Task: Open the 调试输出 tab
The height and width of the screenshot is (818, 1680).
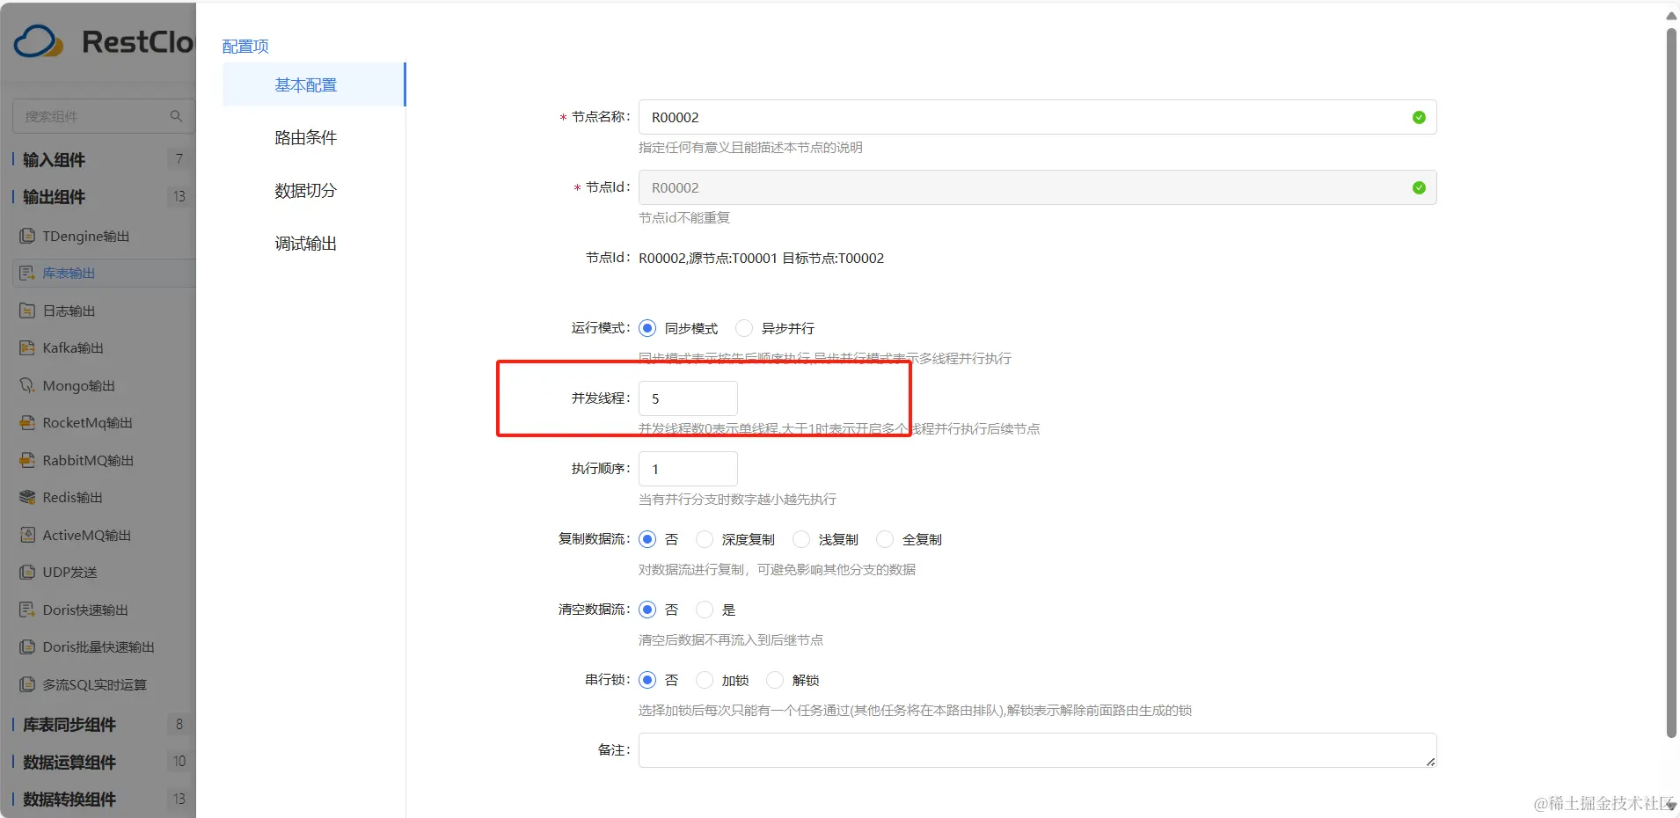Action: click(305, 243)
